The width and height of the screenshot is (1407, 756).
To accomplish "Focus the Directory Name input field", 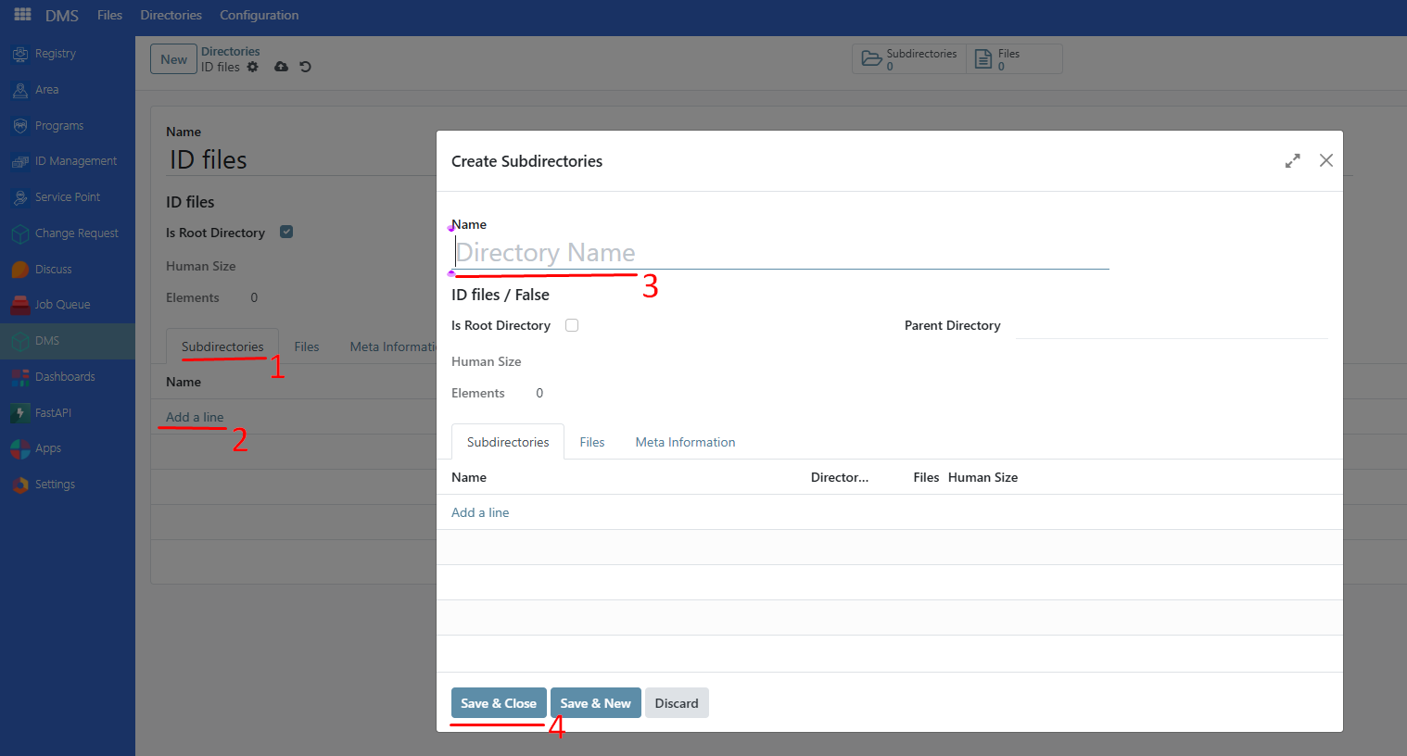I will (780, 253).
